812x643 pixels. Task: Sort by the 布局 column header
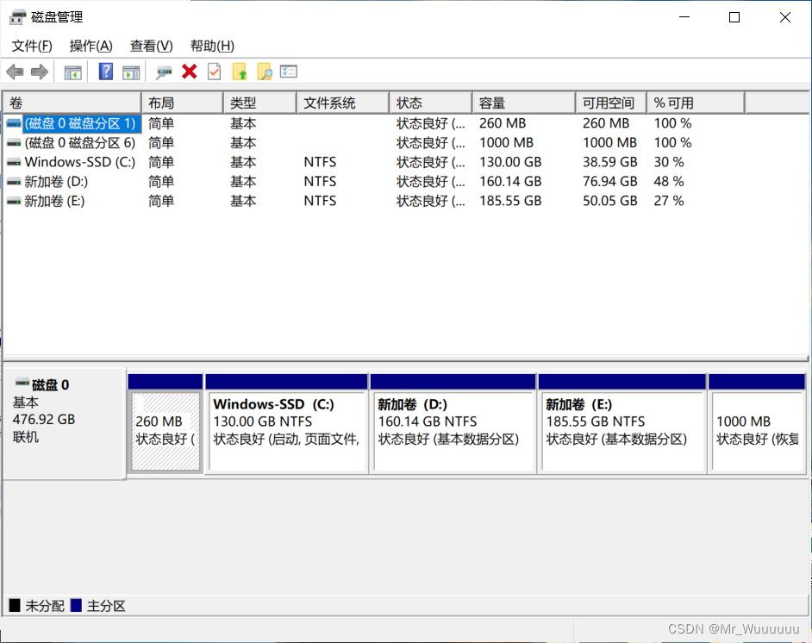click(x=182, y=103)
